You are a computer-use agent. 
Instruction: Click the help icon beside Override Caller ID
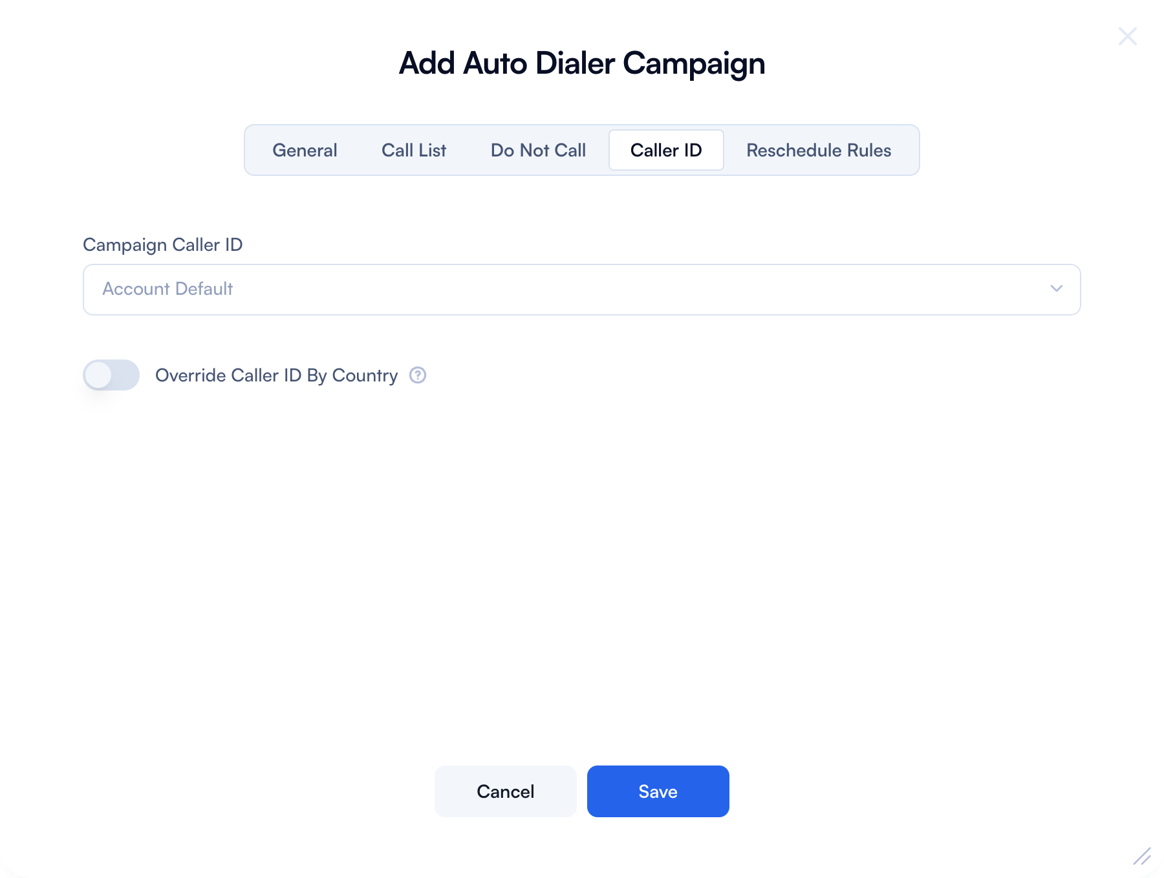tap(418, 375)
